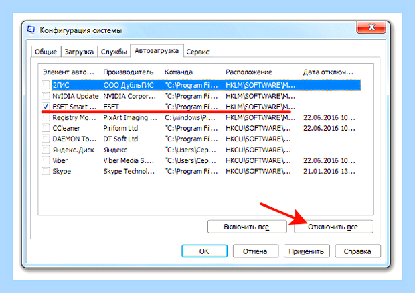Screen dimensions: 415x293
Task: Select the 2ГИС row name
Action: tap(61, 85)
